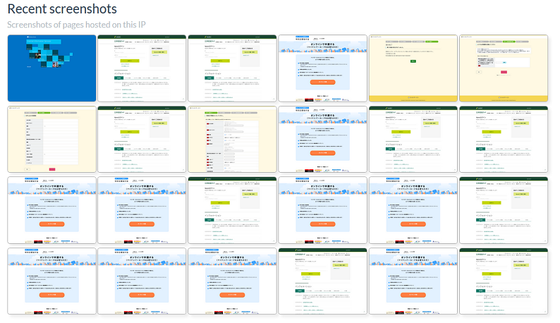This screenshot has width=560, height=323.
Task: Open the blue tiled mosaic page thumbnail
Action: (51, 68)
